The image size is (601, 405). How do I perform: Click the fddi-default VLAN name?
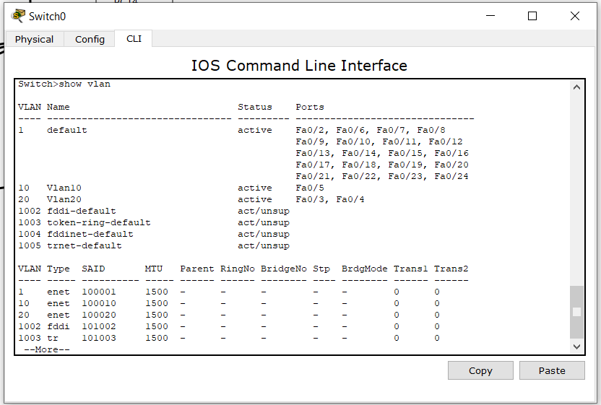(x=81, y=211)
